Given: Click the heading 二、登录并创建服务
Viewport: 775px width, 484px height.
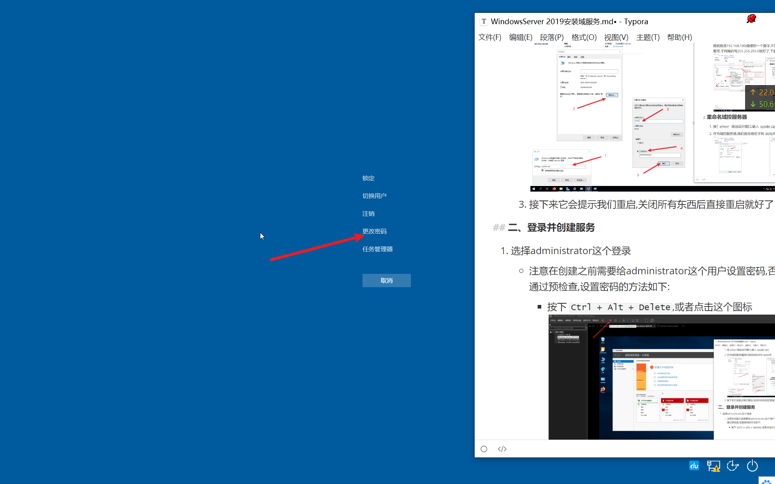Looking at the screenshot, I should point(551,227).
